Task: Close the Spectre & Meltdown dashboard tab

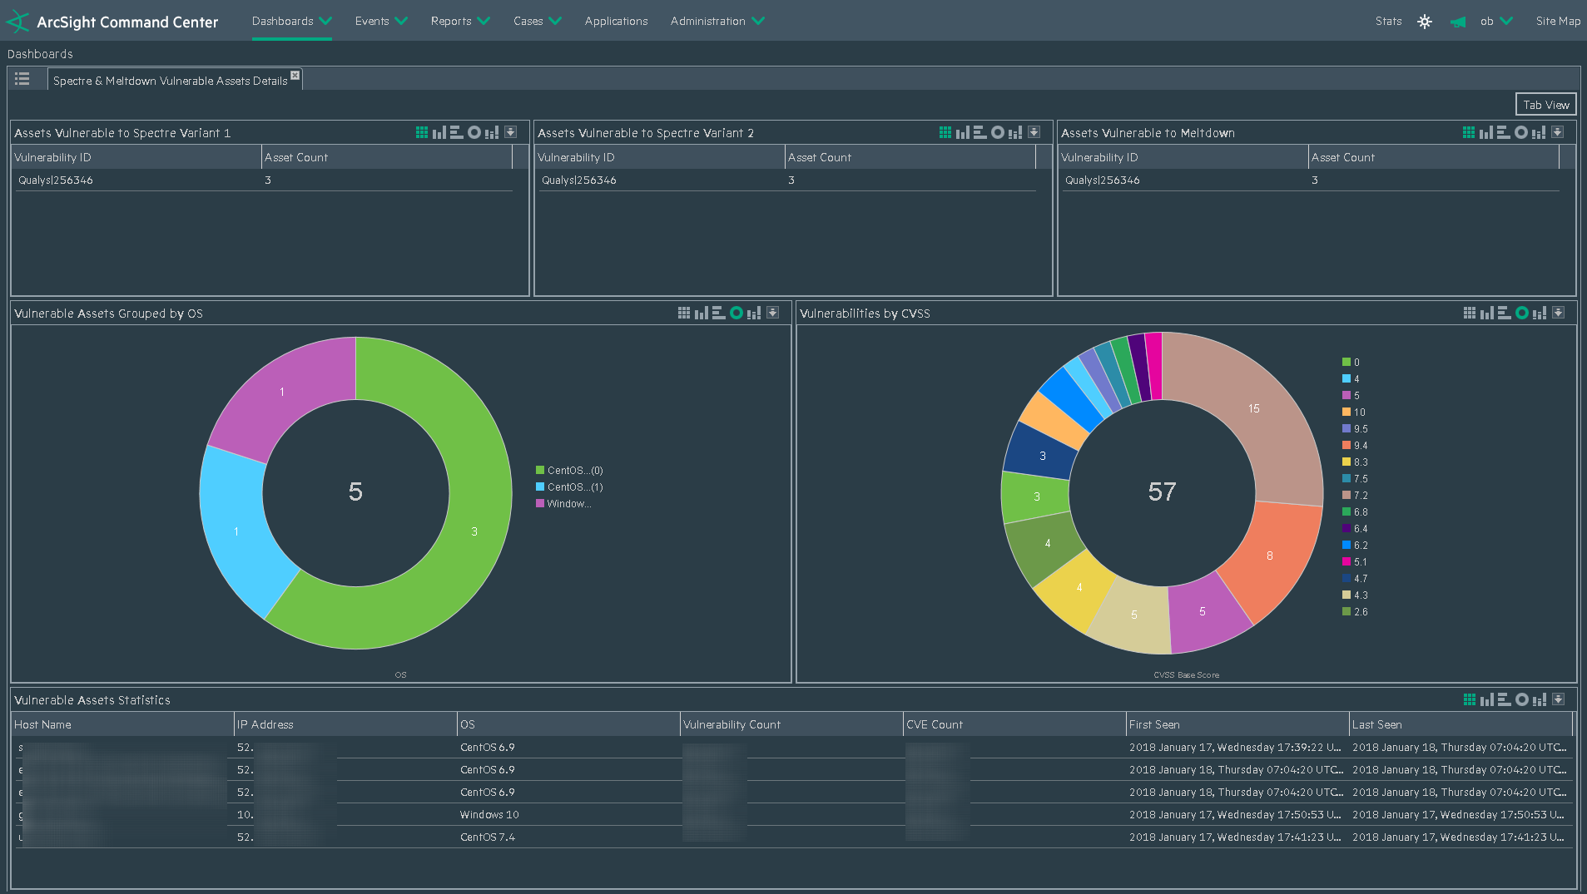Action: point(295,76)
